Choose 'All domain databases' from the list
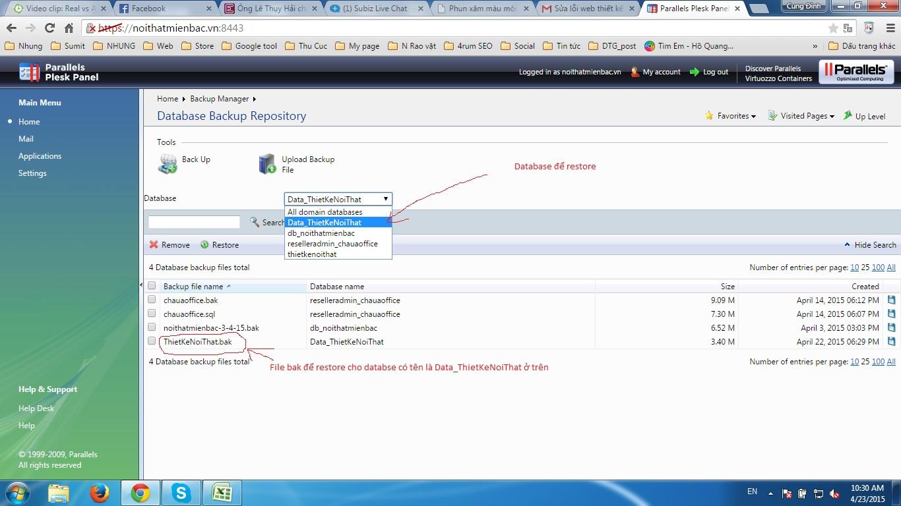The width and height of the screenshot is (901, 506). point(338,212)
